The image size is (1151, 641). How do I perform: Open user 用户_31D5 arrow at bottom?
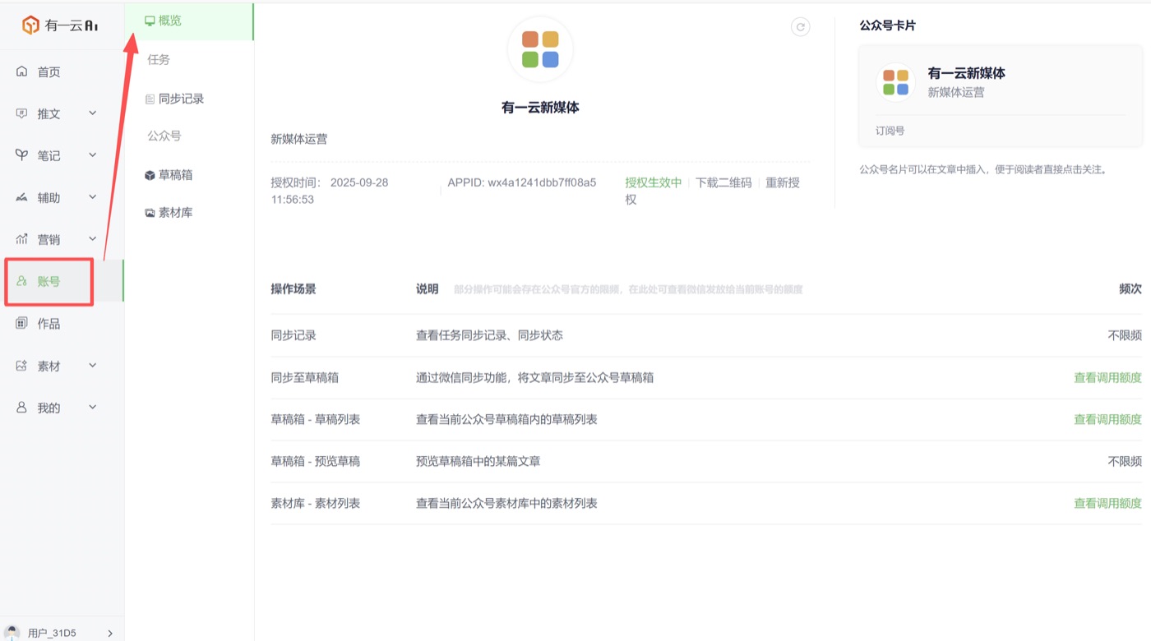click(x=110, y=634)
